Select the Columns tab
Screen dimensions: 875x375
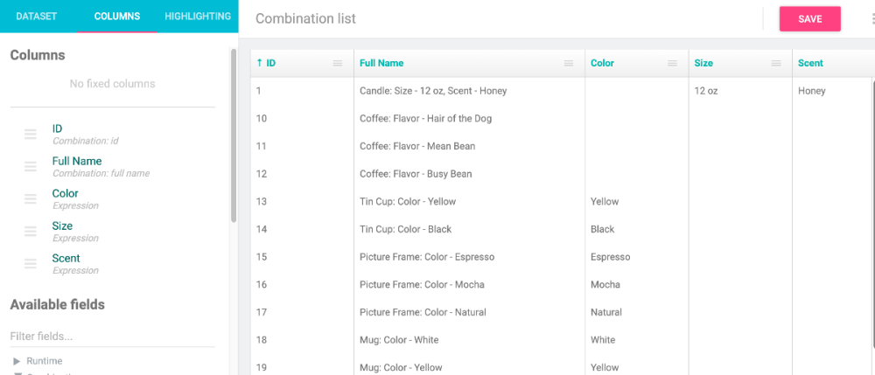117,16
